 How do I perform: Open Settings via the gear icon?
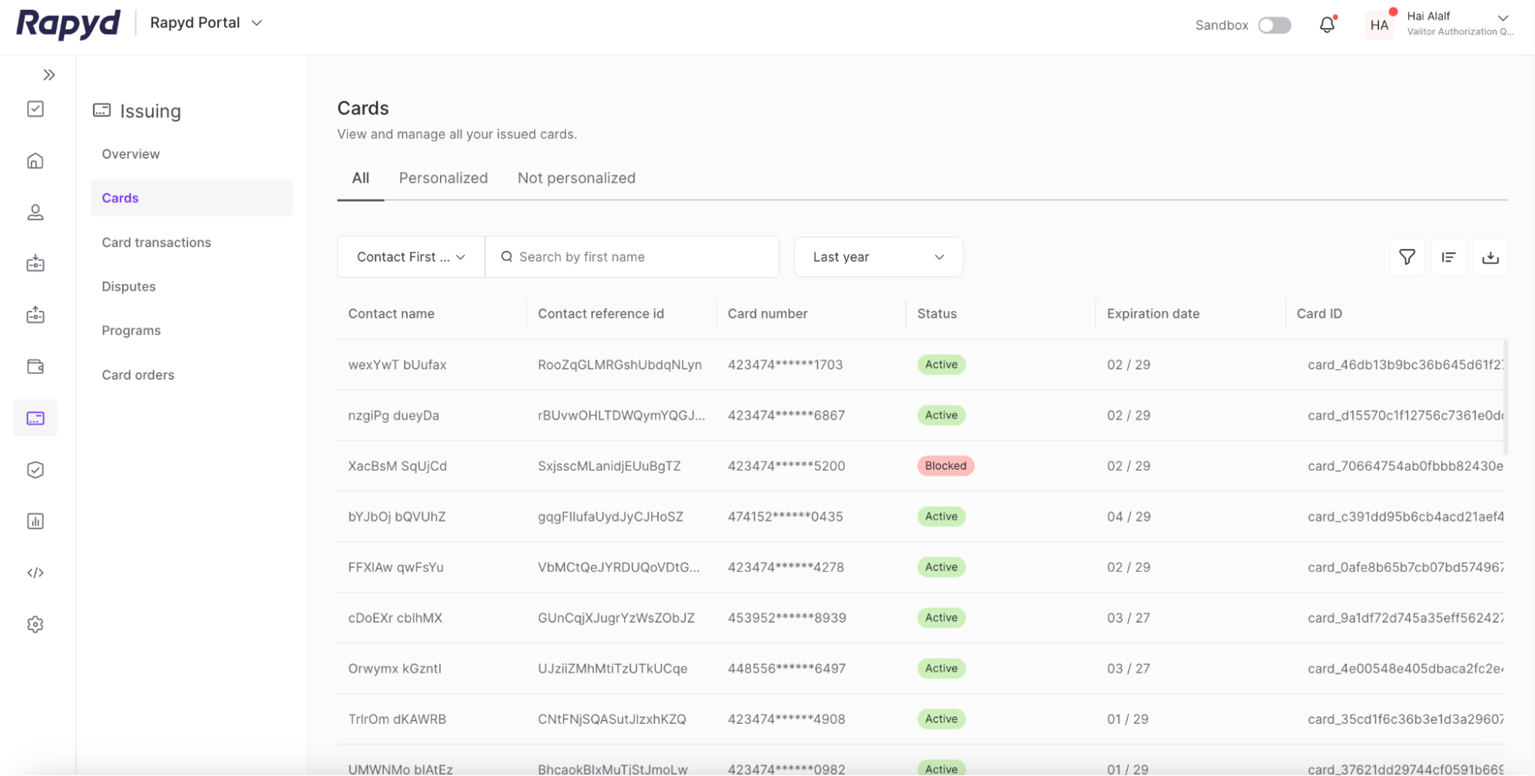[35, 624]
